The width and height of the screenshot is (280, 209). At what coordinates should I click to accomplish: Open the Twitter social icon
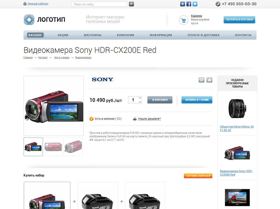click(x=195, y=4)
